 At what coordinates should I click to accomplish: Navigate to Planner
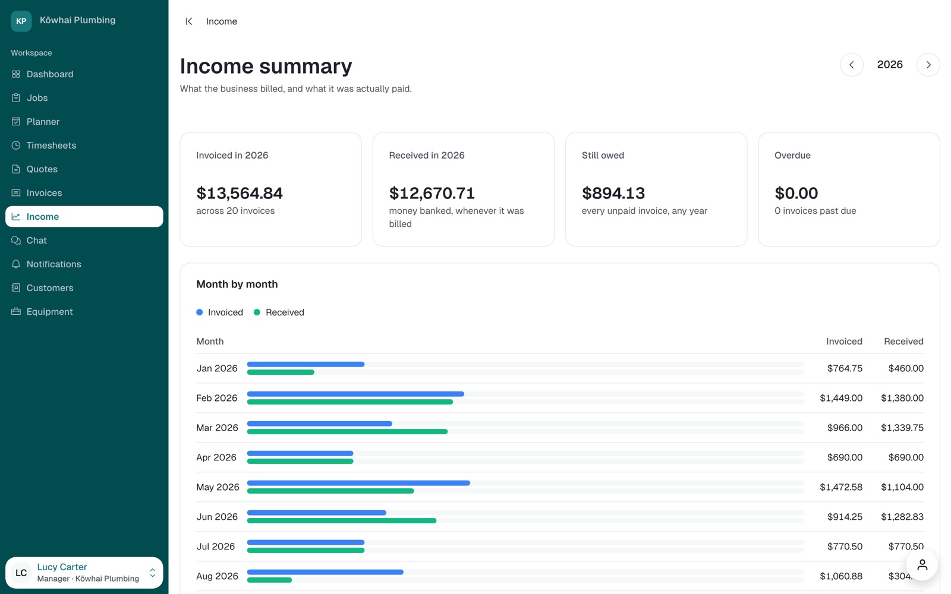click(x=84, y=122)
